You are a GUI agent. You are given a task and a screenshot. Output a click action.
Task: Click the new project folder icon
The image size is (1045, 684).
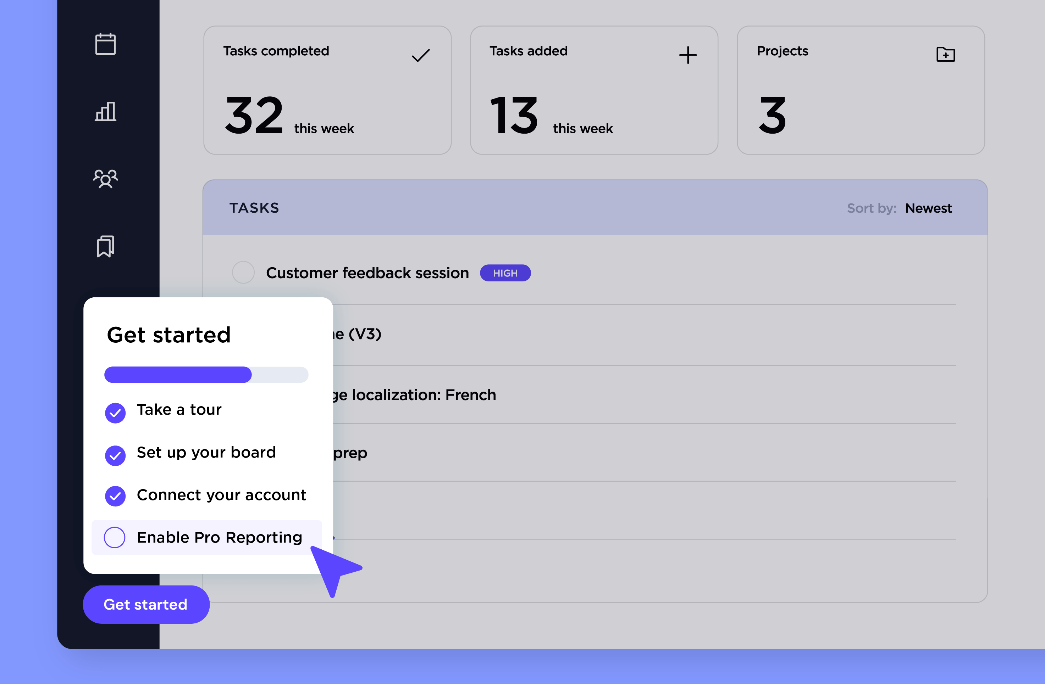[x=945, y=55]
